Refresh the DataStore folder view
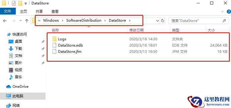The image size is (231, 108). coord(163,21)
